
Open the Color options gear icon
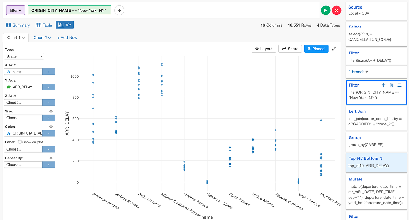tap(51, 126)
